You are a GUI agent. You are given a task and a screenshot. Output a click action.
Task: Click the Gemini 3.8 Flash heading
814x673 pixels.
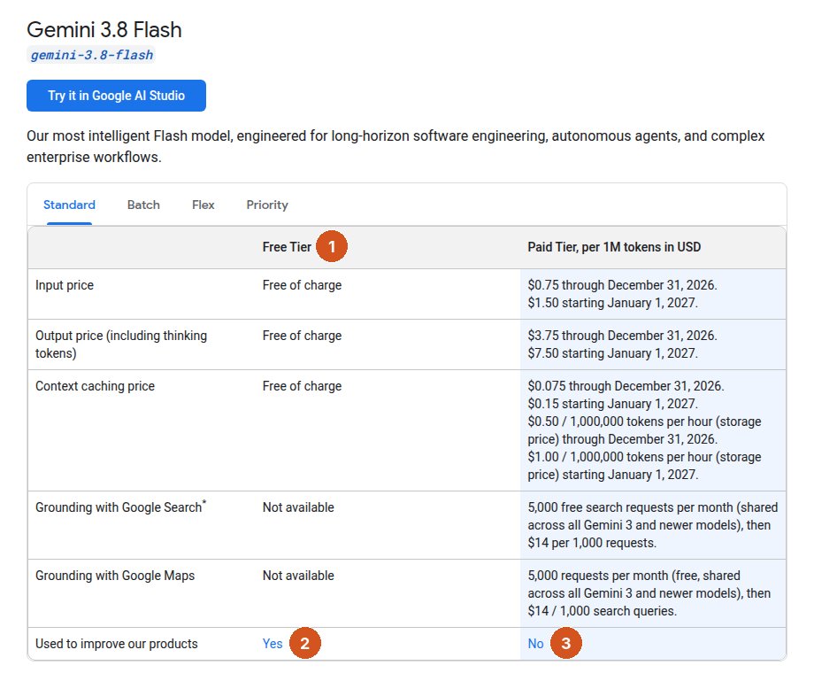click(104, 29)
